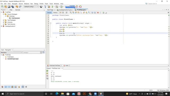Open the Tools menu

(51, 4)
